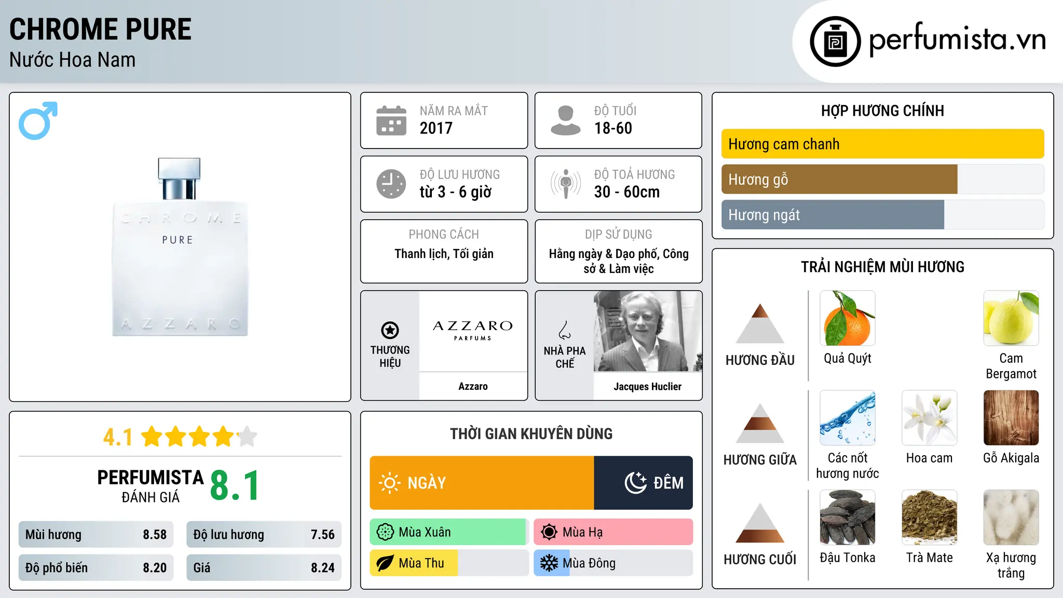Viewport: 1063px width, 598px height.
Task: Click the person silhouette age icon
Action: click(x=565, y=120)
